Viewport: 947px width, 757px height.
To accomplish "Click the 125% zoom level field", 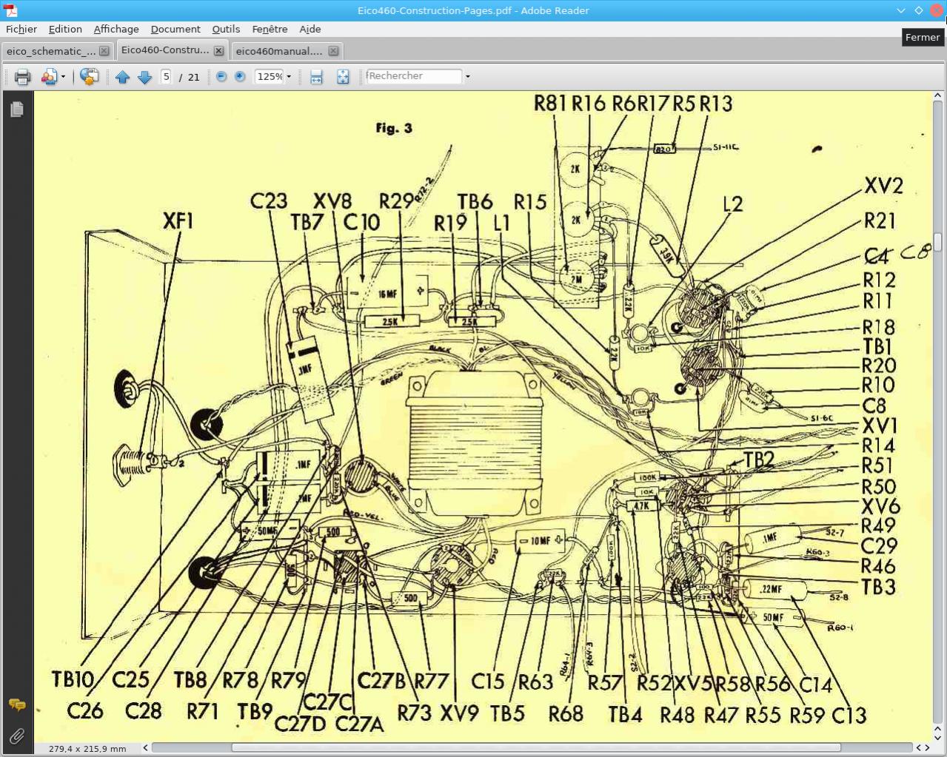I will pyautogui.click(x=270, y=76).
